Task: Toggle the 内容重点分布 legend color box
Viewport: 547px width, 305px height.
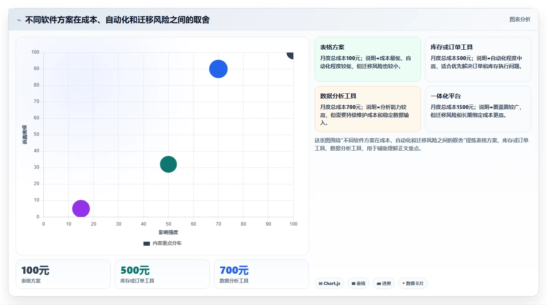Action: click(146, 243)
